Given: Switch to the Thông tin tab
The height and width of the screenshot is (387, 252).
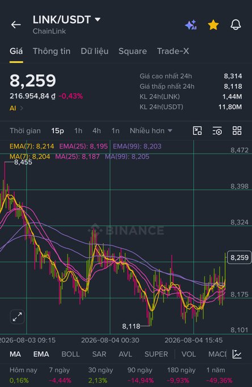Looking at the screenshot, I should [x=52, y=51].
